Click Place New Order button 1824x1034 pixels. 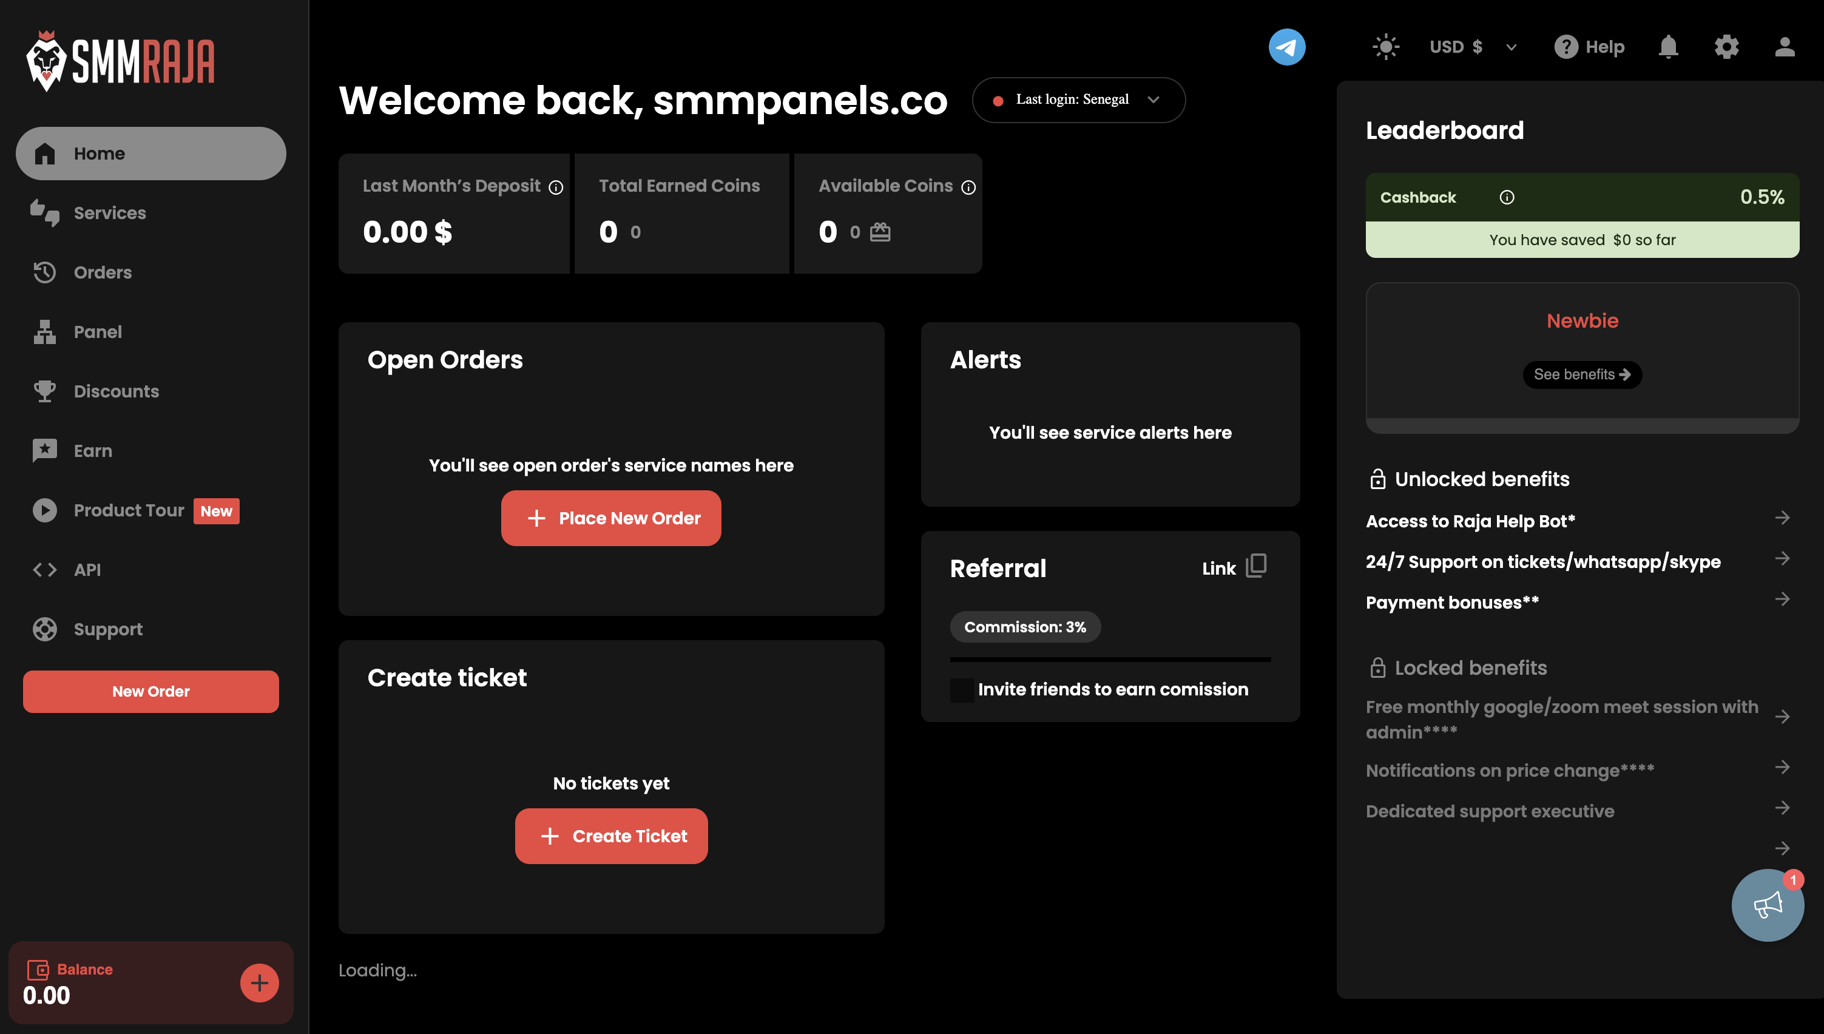pos(610,518)
